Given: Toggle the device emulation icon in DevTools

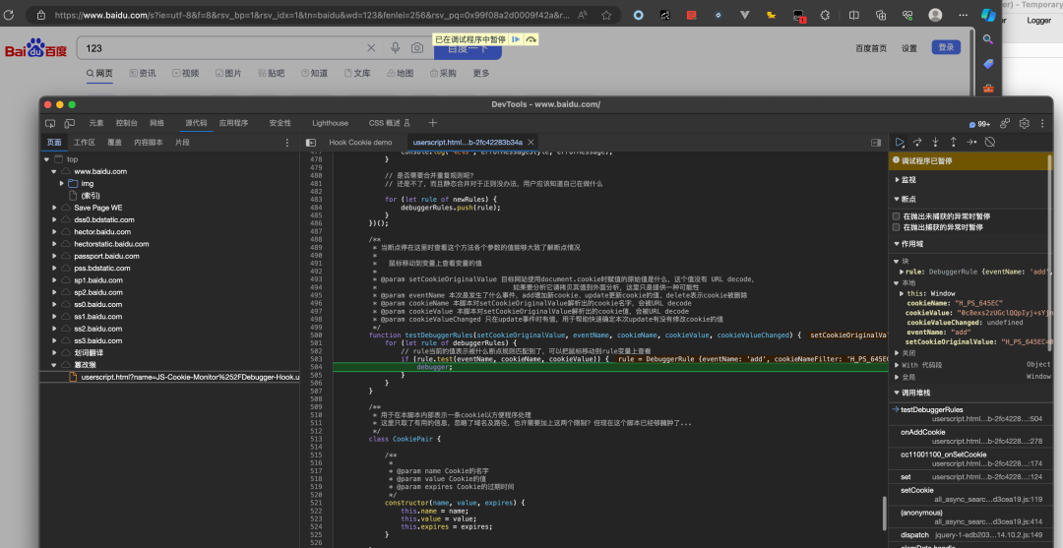Looking at the screenshot, I should click(69, 123).
